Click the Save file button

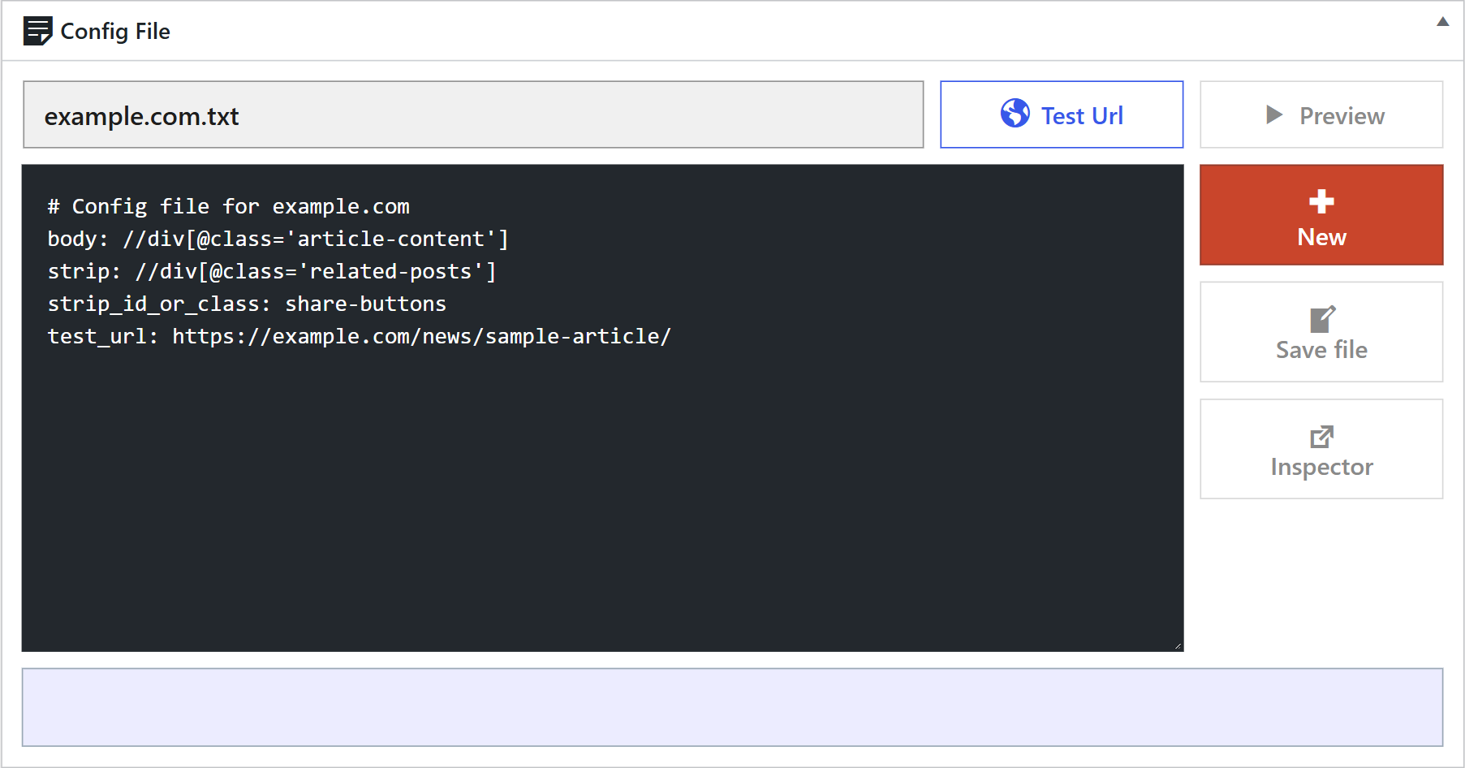tap(1321, 332)
